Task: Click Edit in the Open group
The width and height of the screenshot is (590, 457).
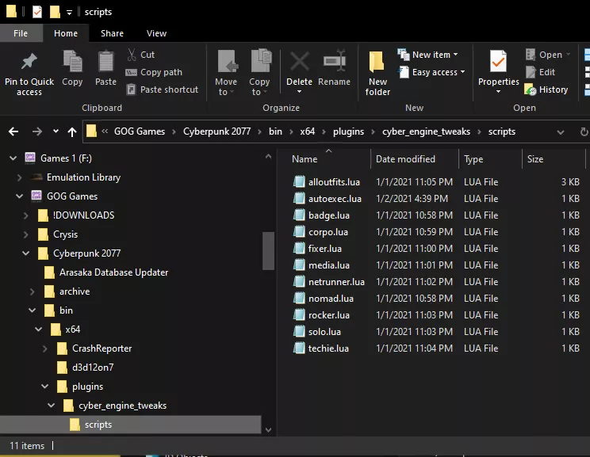Action: pos(540,72)
